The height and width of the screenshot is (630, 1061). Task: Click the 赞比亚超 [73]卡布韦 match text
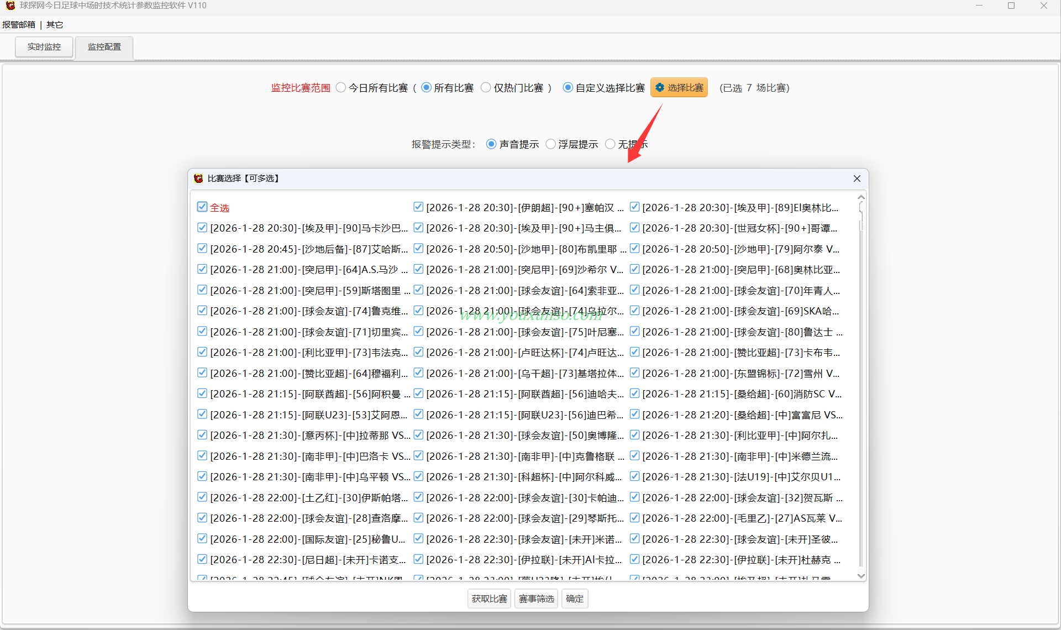pyautogui.click(x=741, y=353)
